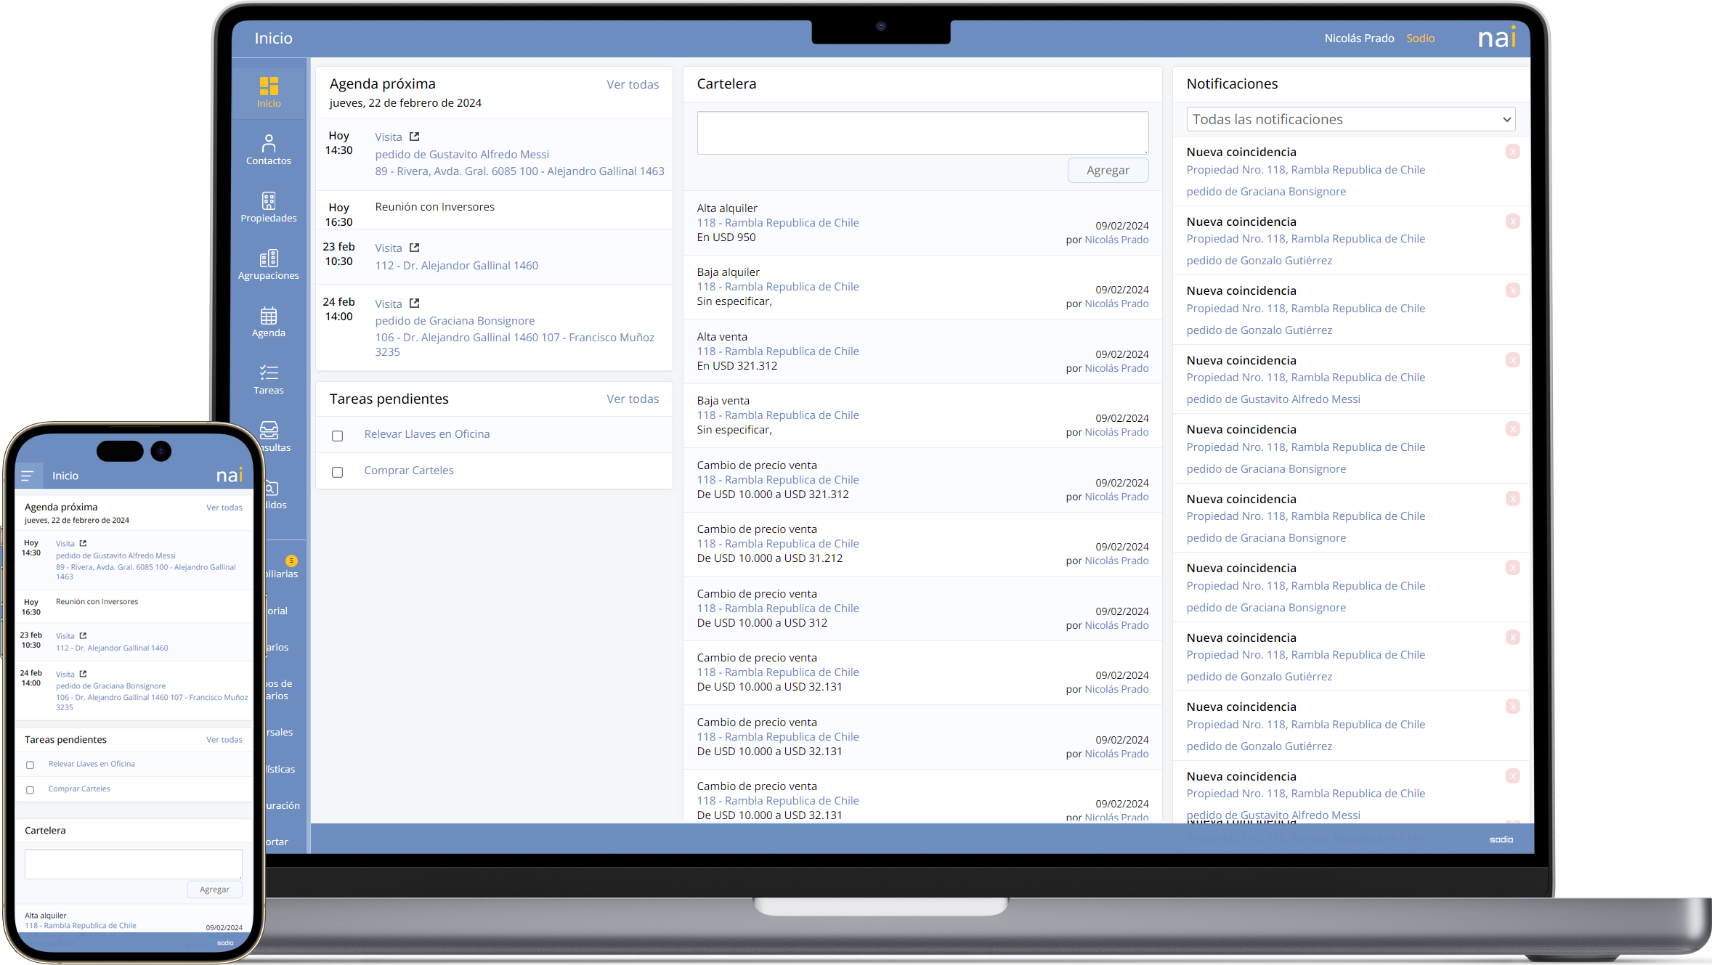Open pedido de Gustavito Alfredo Messi link

click(461, 154)
